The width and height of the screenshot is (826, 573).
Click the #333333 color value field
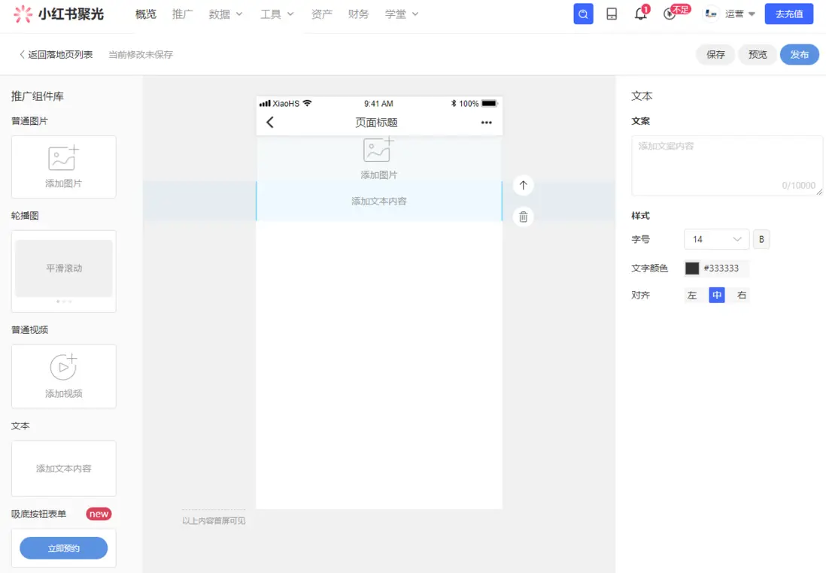(721, 268)
